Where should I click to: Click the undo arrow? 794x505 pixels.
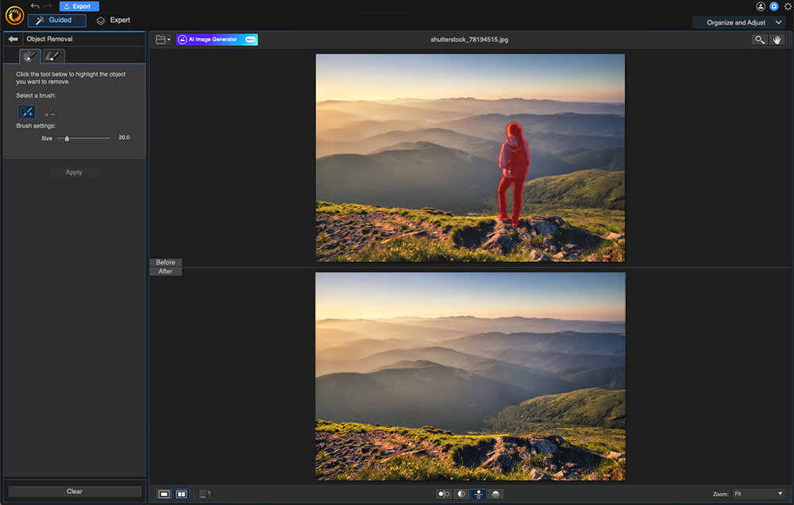click(35, 6)
